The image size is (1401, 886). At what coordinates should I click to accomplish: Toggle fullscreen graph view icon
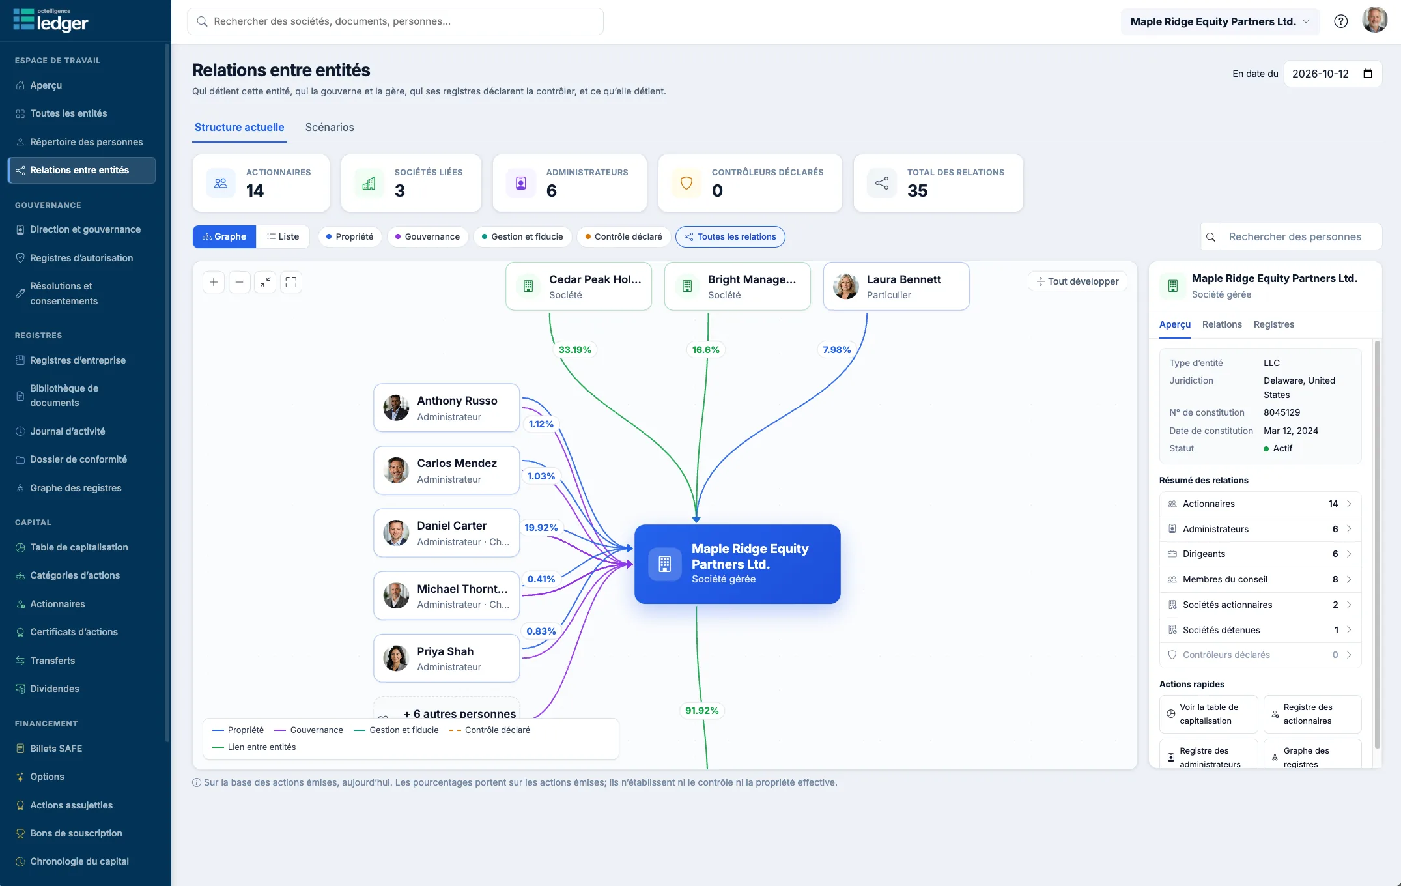(291, 282)
